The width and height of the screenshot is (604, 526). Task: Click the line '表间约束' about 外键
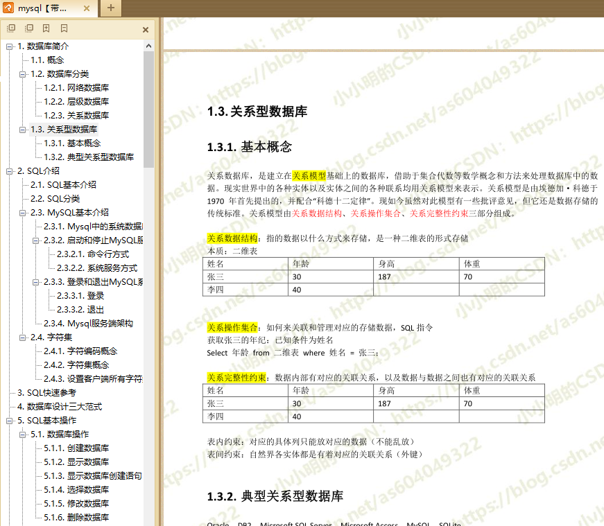315,455
